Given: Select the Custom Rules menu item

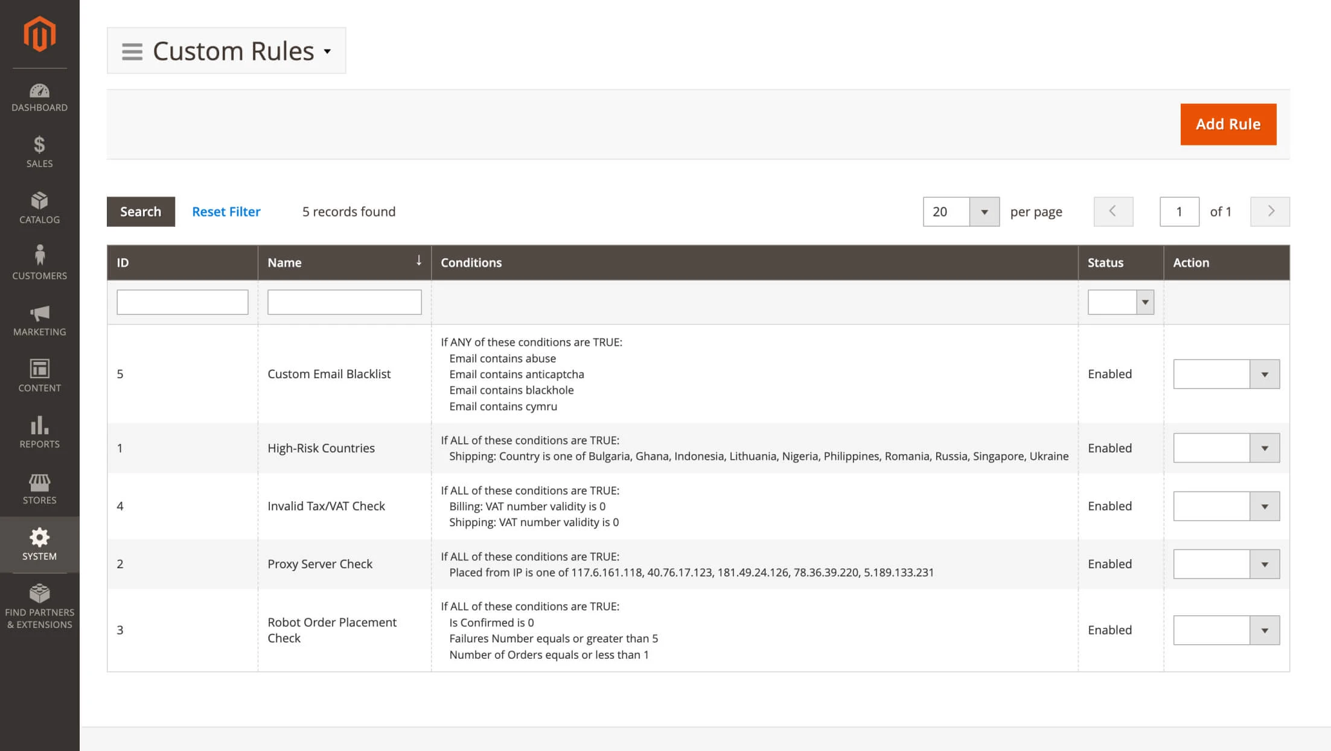Looking at the screenshot, I should (226, 51).
